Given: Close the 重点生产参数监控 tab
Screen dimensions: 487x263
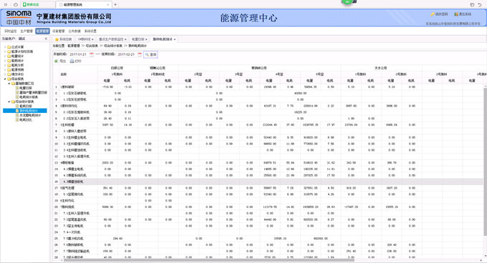Looking at the screenshot, I should (125, 39).
